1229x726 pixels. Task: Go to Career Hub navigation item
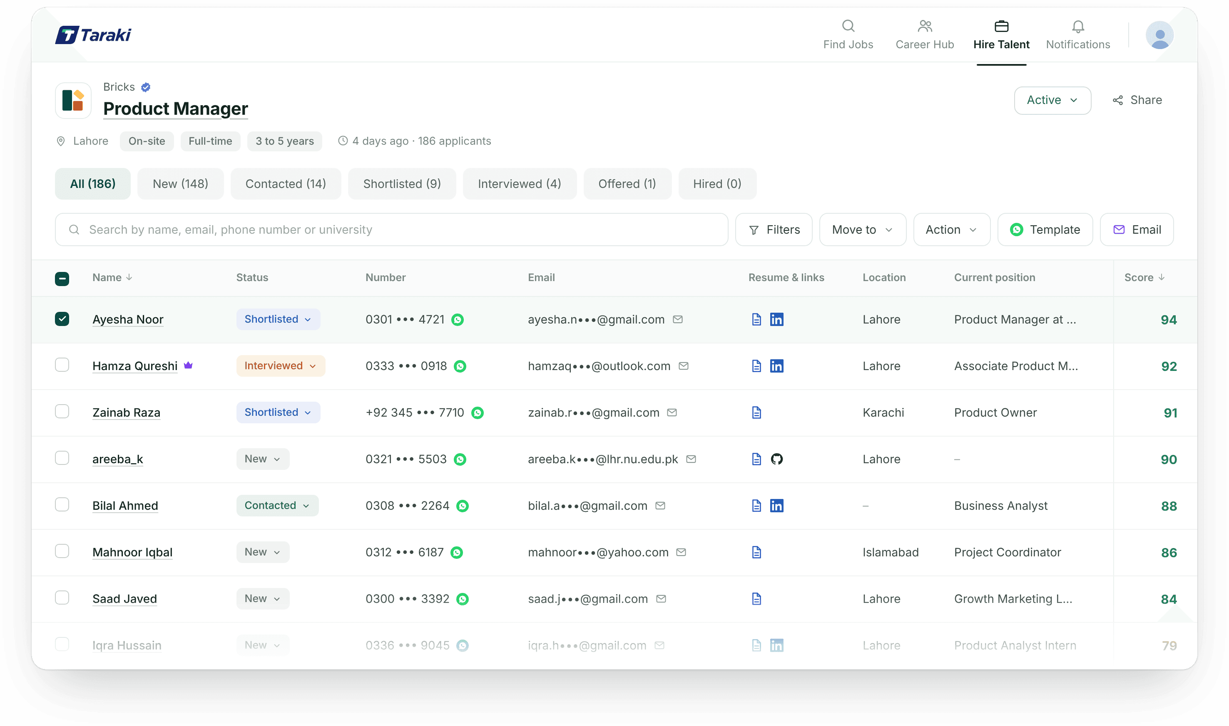(924, 35)
